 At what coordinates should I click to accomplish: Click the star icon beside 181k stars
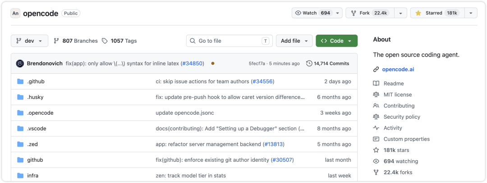[376, 150]
